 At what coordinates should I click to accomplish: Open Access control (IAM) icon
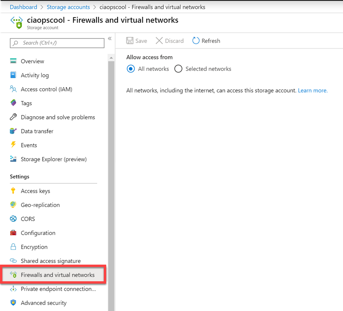click(x=13, y=89)
